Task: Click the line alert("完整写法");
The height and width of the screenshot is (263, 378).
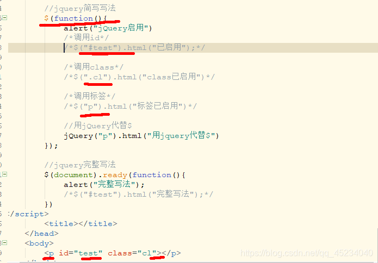Action: 104,185
